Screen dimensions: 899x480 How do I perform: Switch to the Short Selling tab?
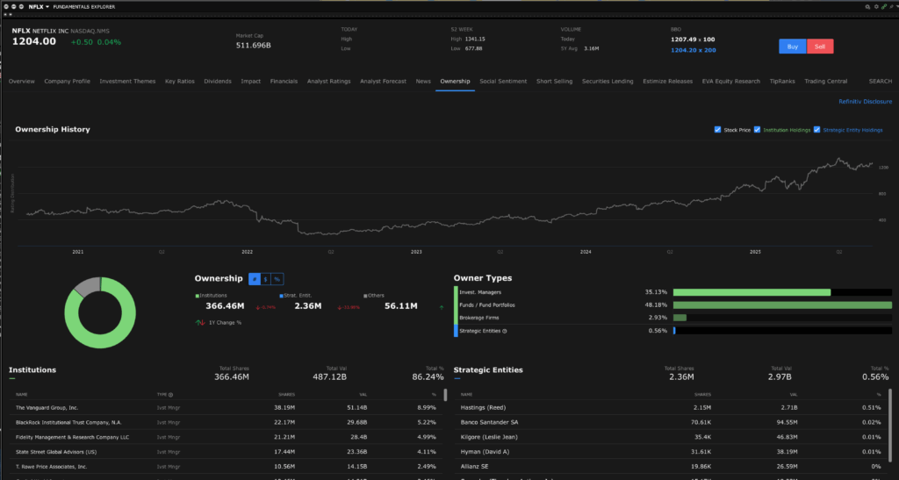pos(554,81)
